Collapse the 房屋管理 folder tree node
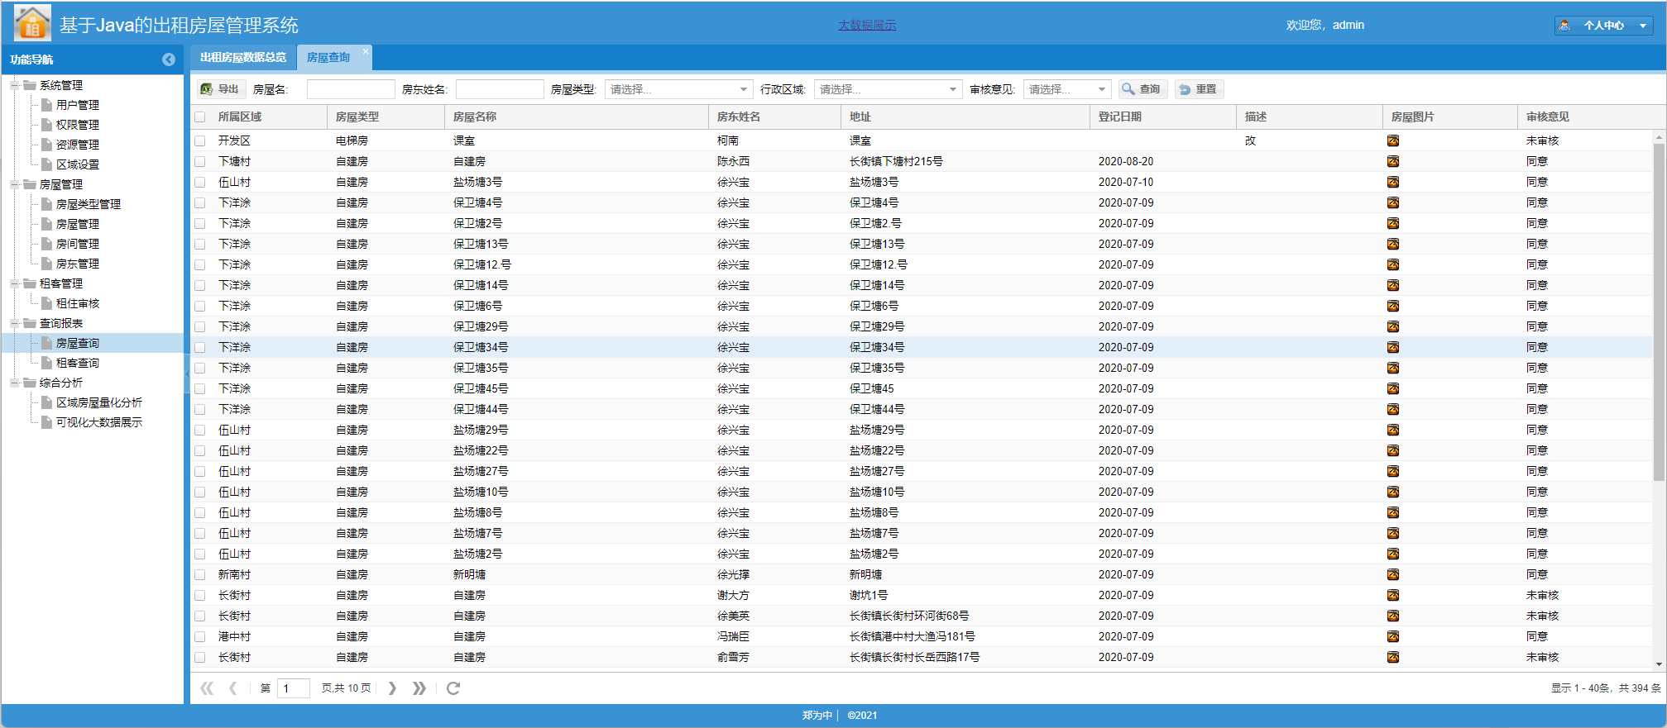Screen dimensions: 1667x728 15,184
